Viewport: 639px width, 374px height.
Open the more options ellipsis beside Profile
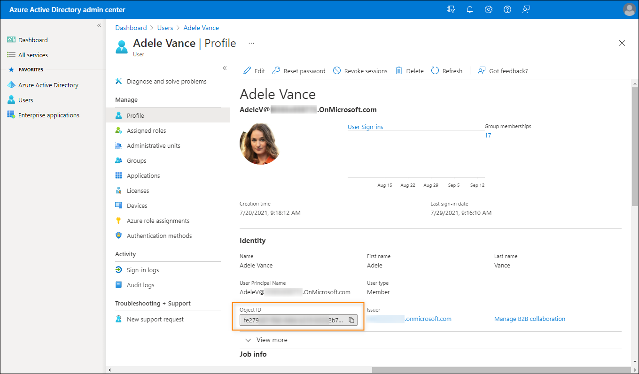pos(251,43)
